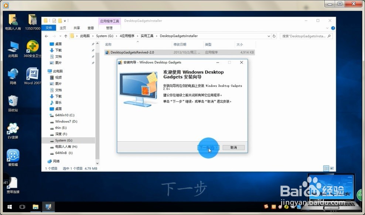
Task: Open the 电脑人人有 desktop folder icon
Action: tap(13, 22)
